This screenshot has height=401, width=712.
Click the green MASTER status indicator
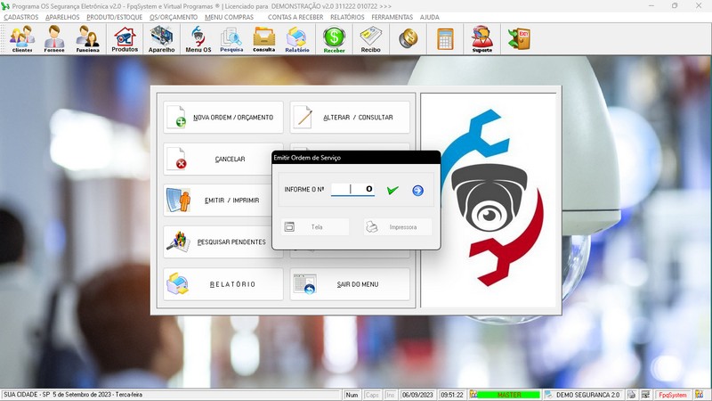(509, 395)
